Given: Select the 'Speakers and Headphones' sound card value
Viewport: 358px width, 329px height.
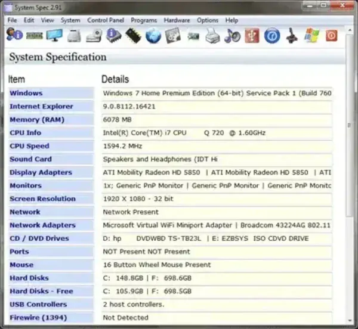Looking at the screenshot, I should [x=160, y=159].
